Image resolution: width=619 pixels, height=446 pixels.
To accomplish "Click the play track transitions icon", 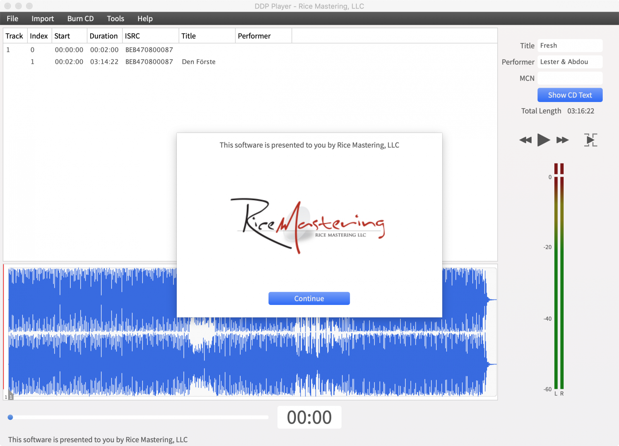I will (x=590, y=140).
